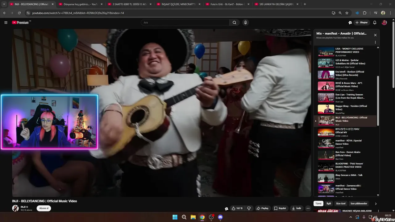This screenshot has height=222, width=395.
Task: Expand hidden system tray icons chevron
Action: [x=351, y=217]
